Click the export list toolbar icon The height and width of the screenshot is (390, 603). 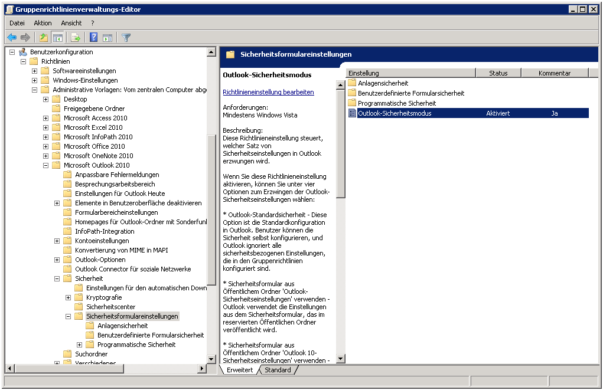(x=76, y=37)
